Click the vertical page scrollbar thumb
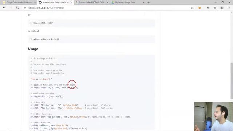 tap(232, 81)
